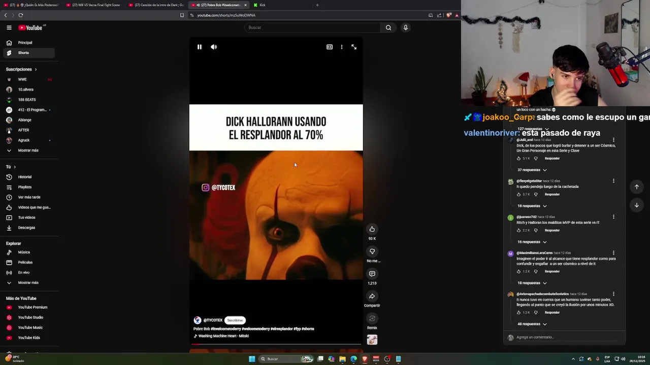This screenshot has width=650, height=365.
Task: Reload the page in the browser
Action: 21,15
